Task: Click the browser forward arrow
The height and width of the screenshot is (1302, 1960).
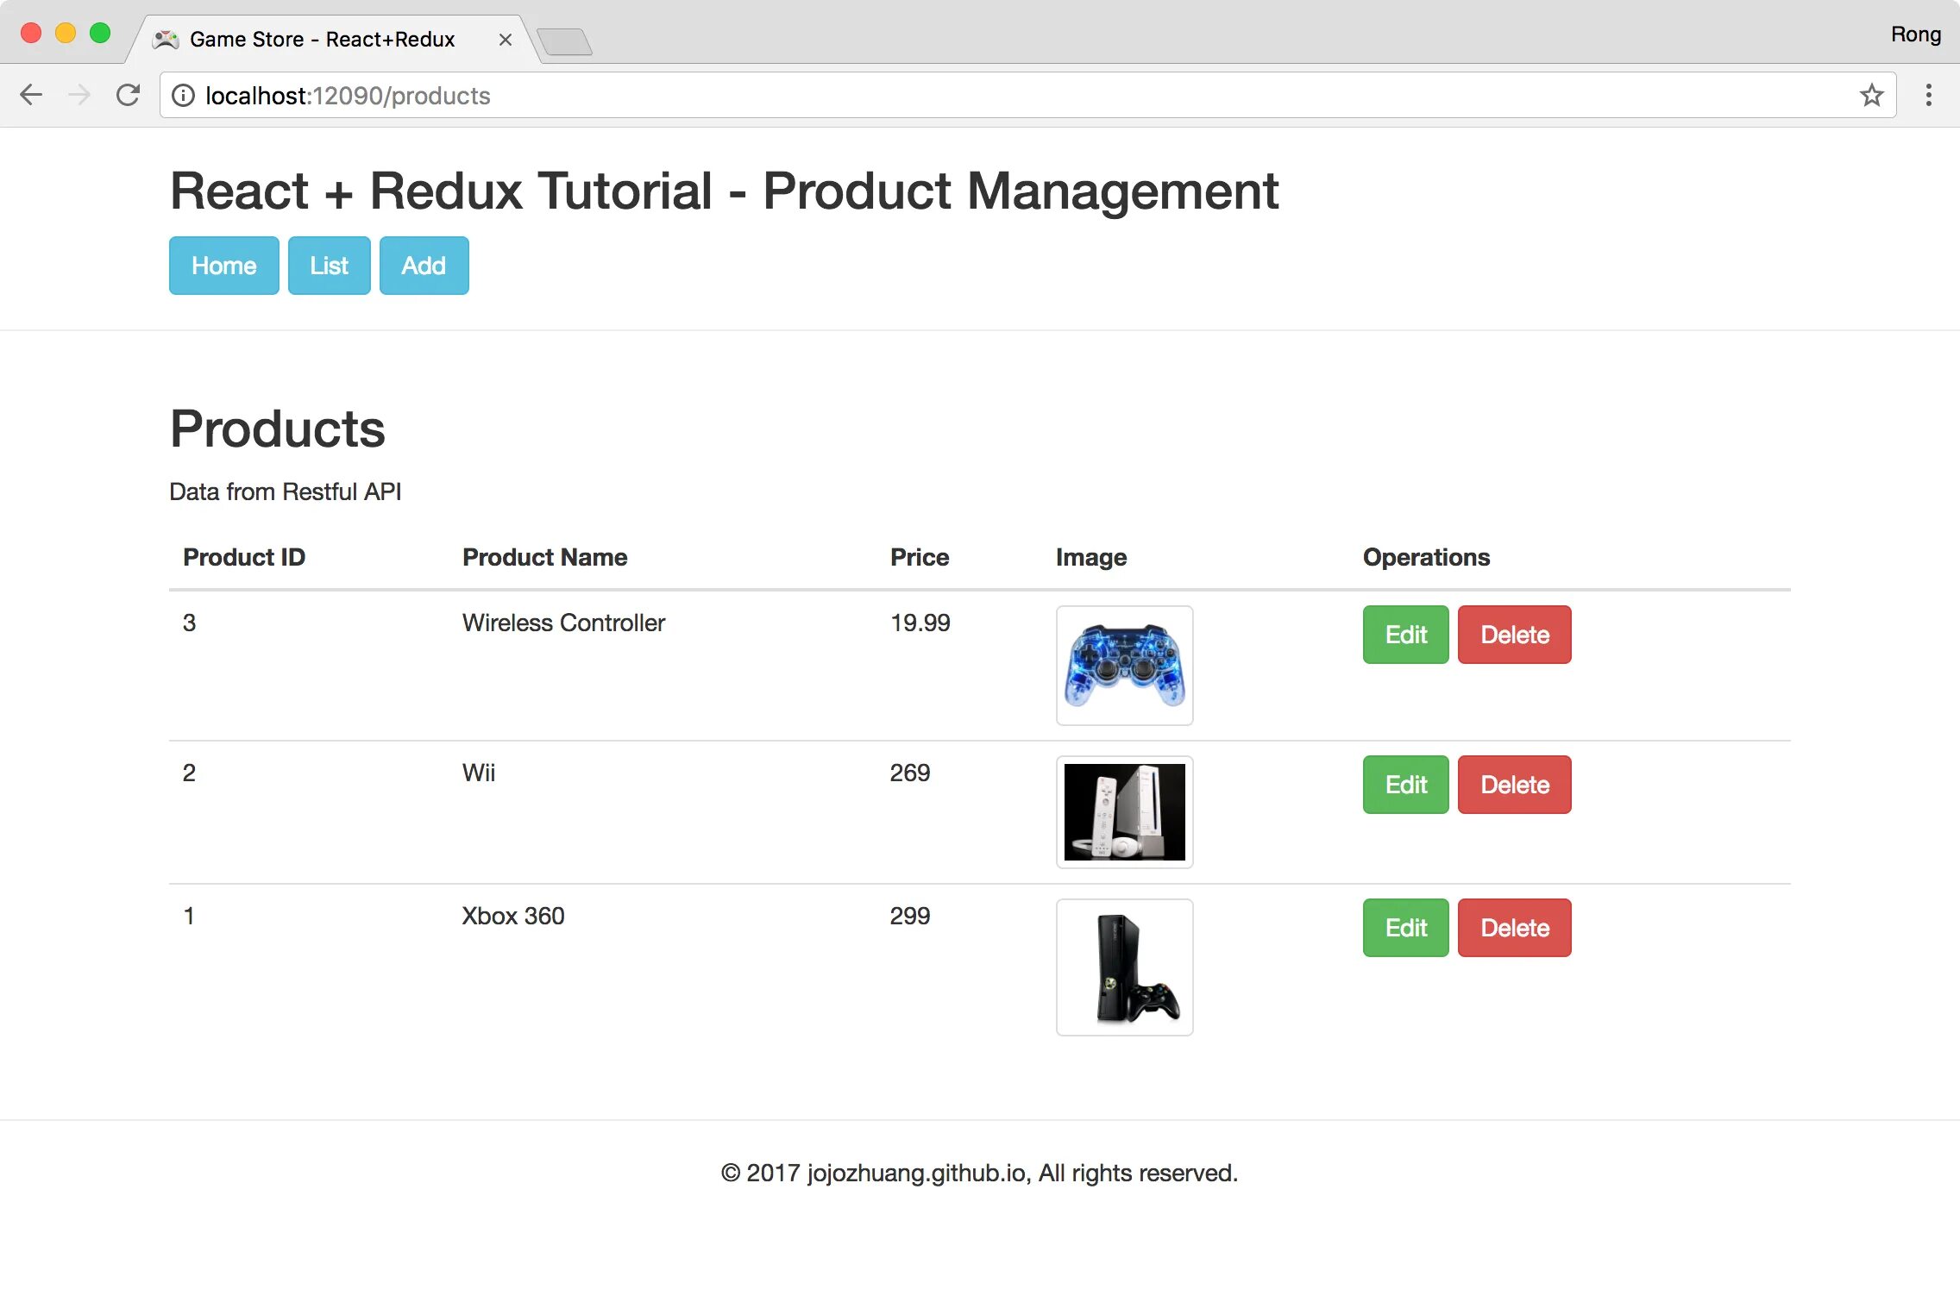Action: [x=79, y=95]
